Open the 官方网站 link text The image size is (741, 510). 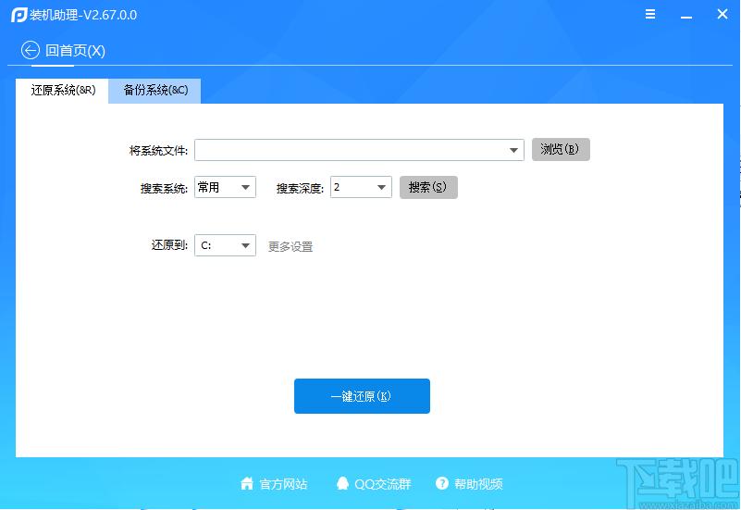284,484
